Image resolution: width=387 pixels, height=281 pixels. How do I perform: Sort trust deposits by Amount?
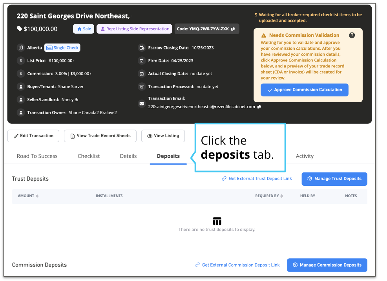[x=37, y=196]
